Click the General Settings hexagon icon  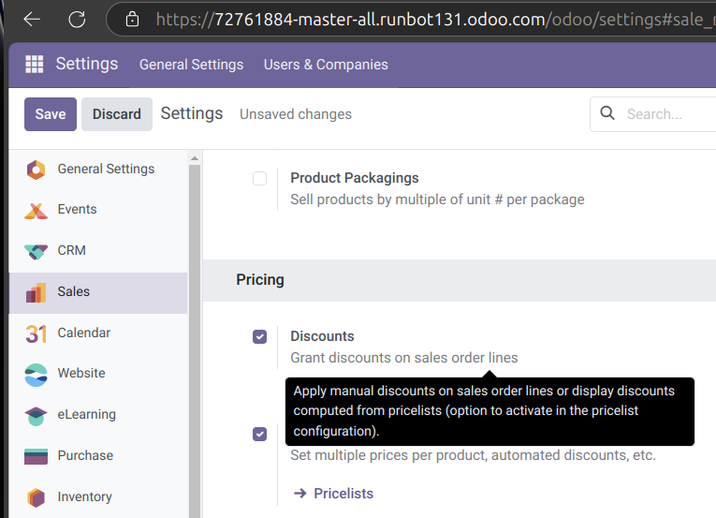tap(36, 170)
